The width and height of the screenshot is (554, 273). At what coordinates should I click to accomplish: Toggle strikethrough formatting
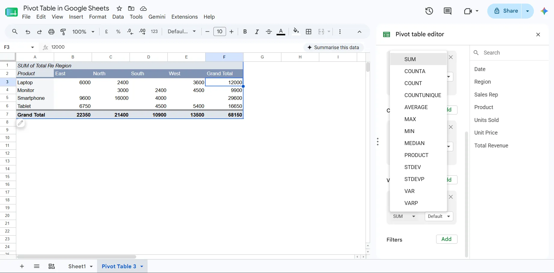pyautogui.click(x=269, y=31)
